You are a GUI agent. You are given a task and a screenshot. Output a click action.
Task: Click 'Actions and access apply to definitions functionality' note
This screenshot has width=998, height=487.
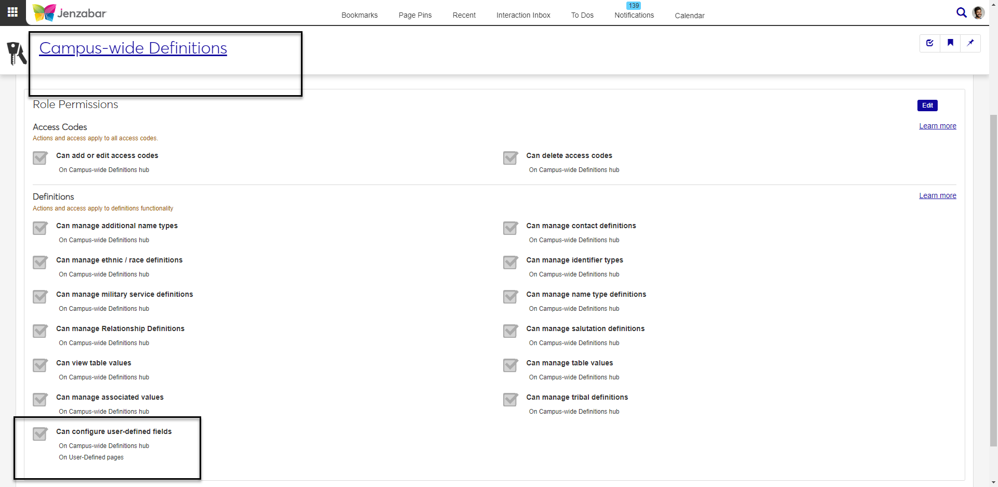pos(103,208)
